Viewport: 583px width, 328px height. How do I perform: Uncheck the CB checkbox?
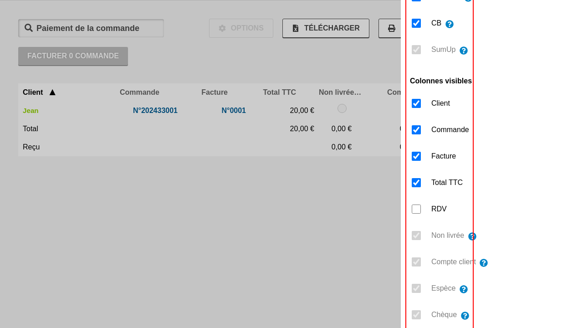[416, 23]
